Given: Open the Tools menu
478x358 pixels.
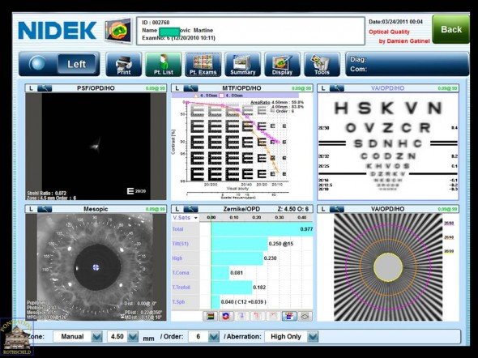Looking at the screenshot, I should click(x=322, y=64).
